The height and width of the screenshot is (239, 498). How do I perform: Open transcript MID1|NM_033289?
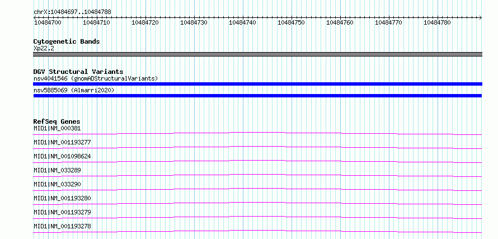[57, 170]
